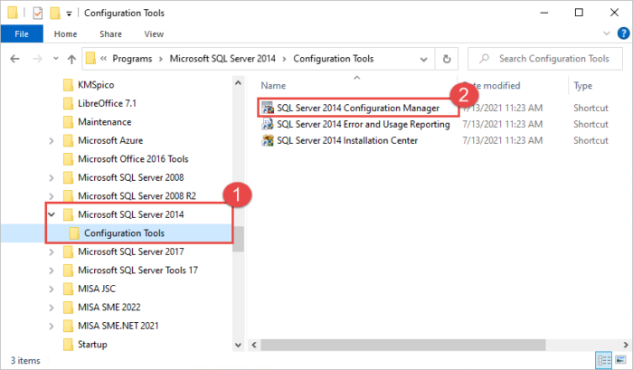Viewport: 633px width, 370px height.
Task: Switch to large icons view button
Action: click(x=620, y=361)
